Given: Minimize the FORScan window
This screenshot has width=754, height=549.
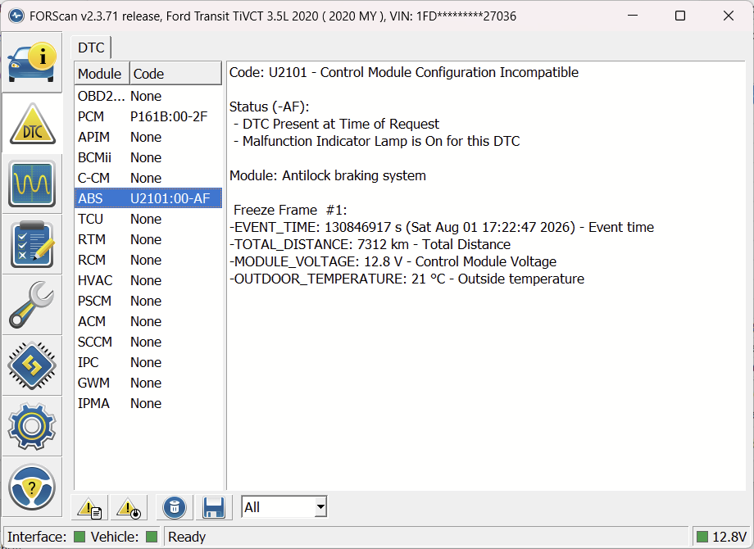Looking at the screenshot, I should coord(633,16).
